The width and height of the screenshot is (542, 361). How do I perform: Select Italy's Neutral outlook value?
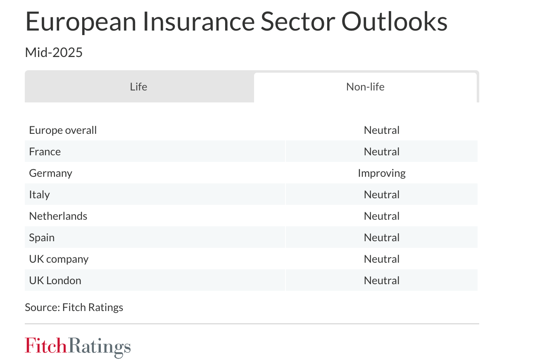point(381,195)
